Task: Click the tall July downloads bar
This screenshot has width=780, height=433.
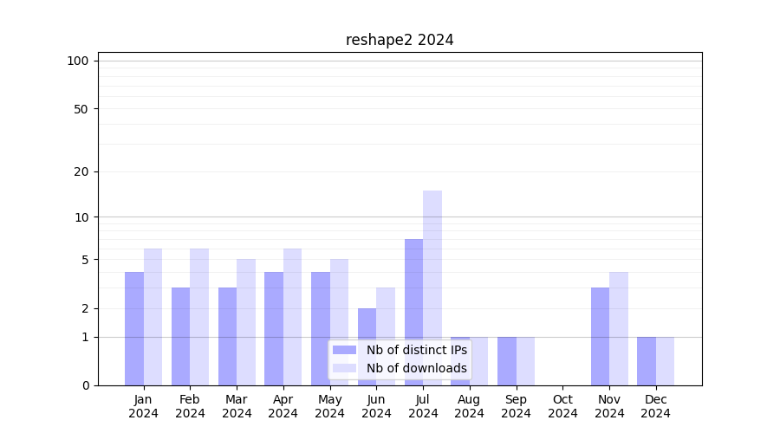Action: 432,288
